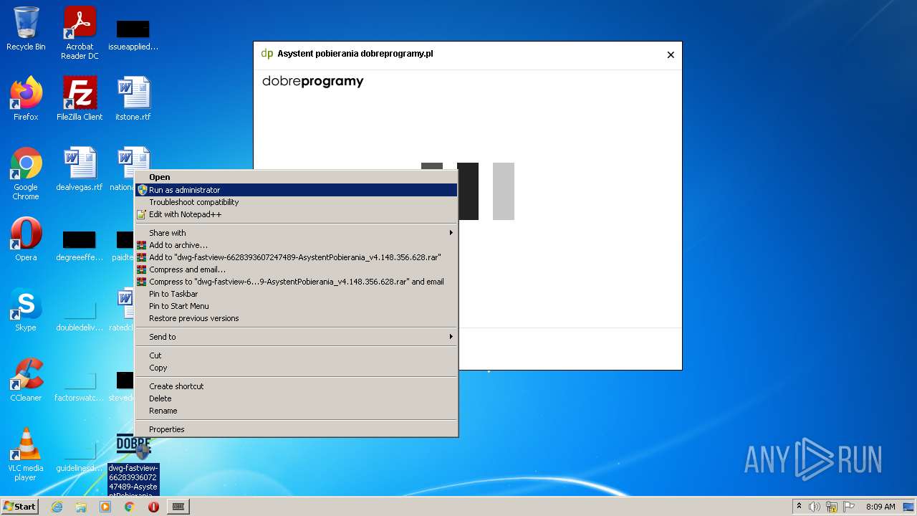Choose Compress and email...
917x516 pixels.
click(297, 269)
